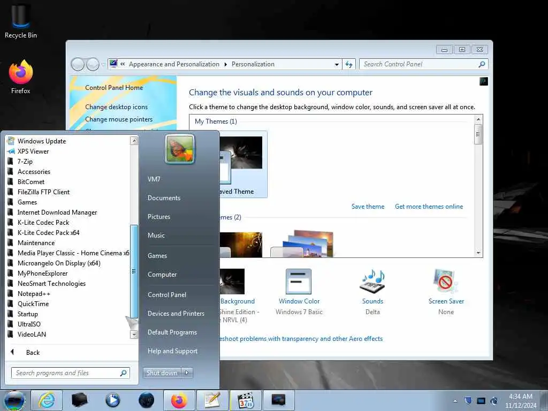
Task: Open the Notepad++ program folder
Action: click(x=34, y=294)
